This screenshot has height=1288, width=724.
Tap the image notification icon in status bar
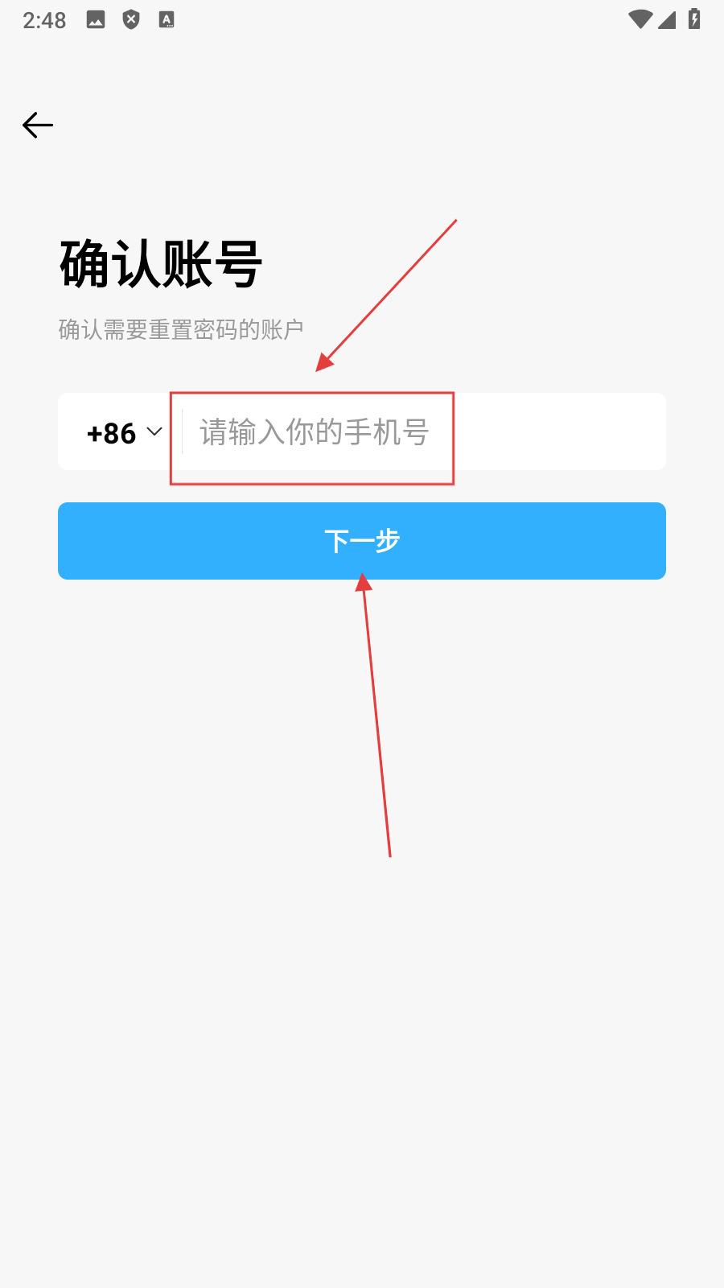click(96, 20)
